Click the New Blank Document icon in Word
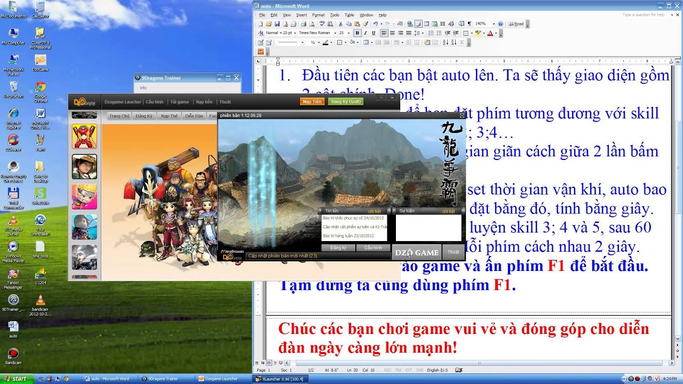Image resolution: width=683 pixels, height=384 pixels. (260, 24)
